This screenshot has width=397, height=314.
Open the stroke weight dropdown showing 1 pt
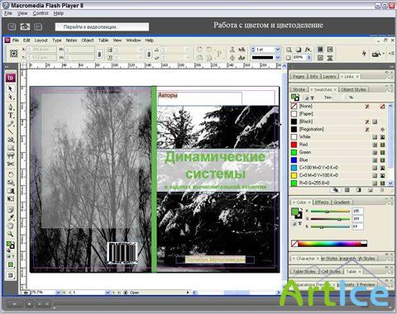click(x=278, y=50)
